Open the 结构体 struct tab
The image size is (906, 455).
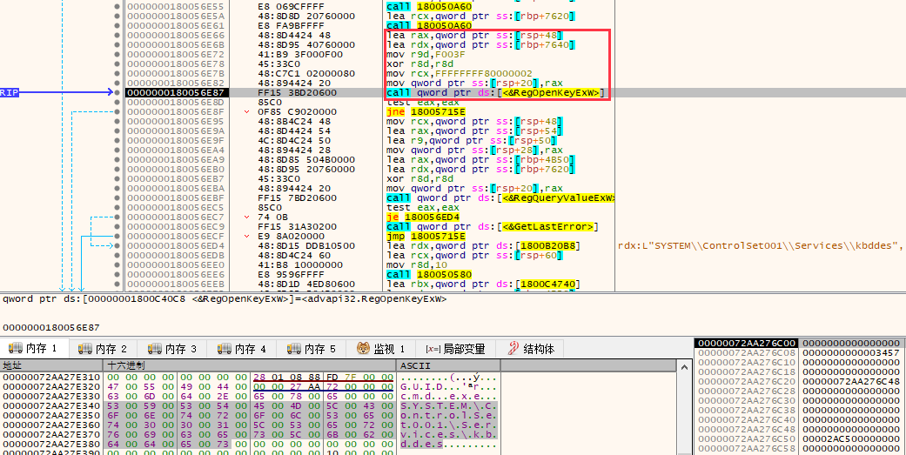pyautogui.click(x=531, y=349)
